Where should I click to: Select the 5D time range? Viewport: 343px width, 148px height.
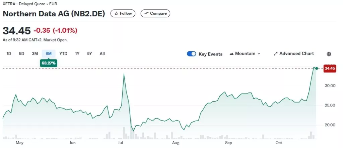click(21, 54)
